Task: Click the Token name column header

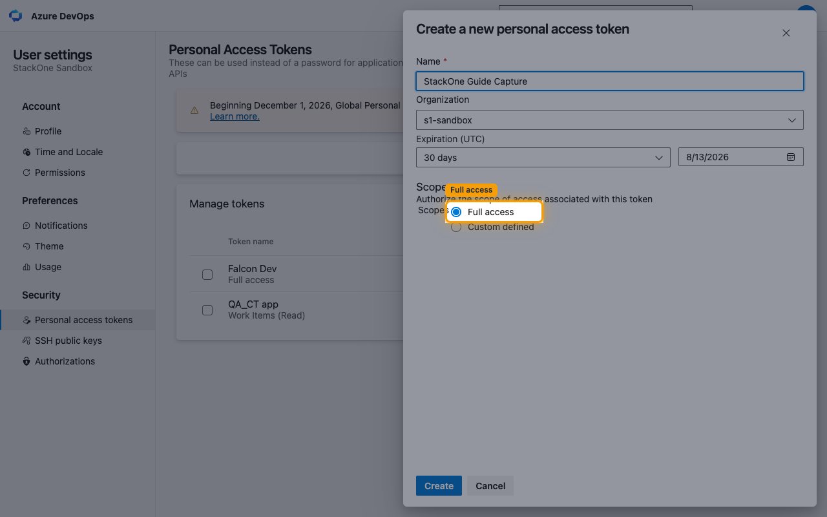Action: pos(251,242)
